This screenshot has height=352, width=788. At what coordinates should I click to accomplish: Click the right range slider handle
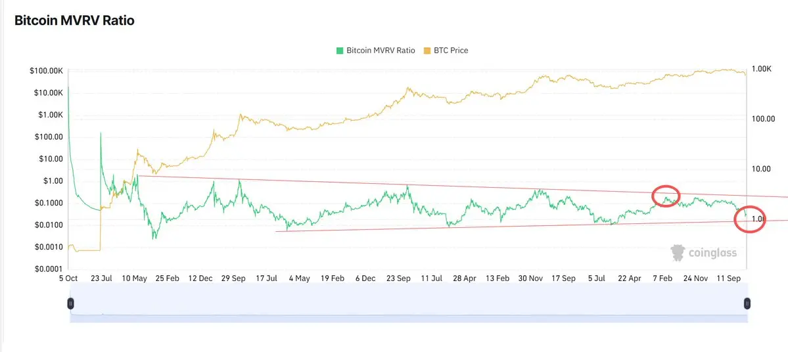747,303
